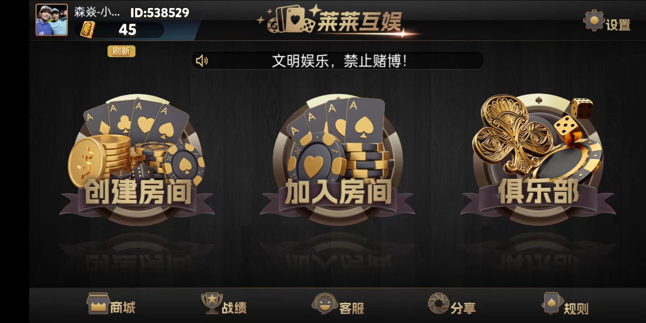Open the player avatar photo
The width and height of the screenshot is (646, 323).
[51, 20]
